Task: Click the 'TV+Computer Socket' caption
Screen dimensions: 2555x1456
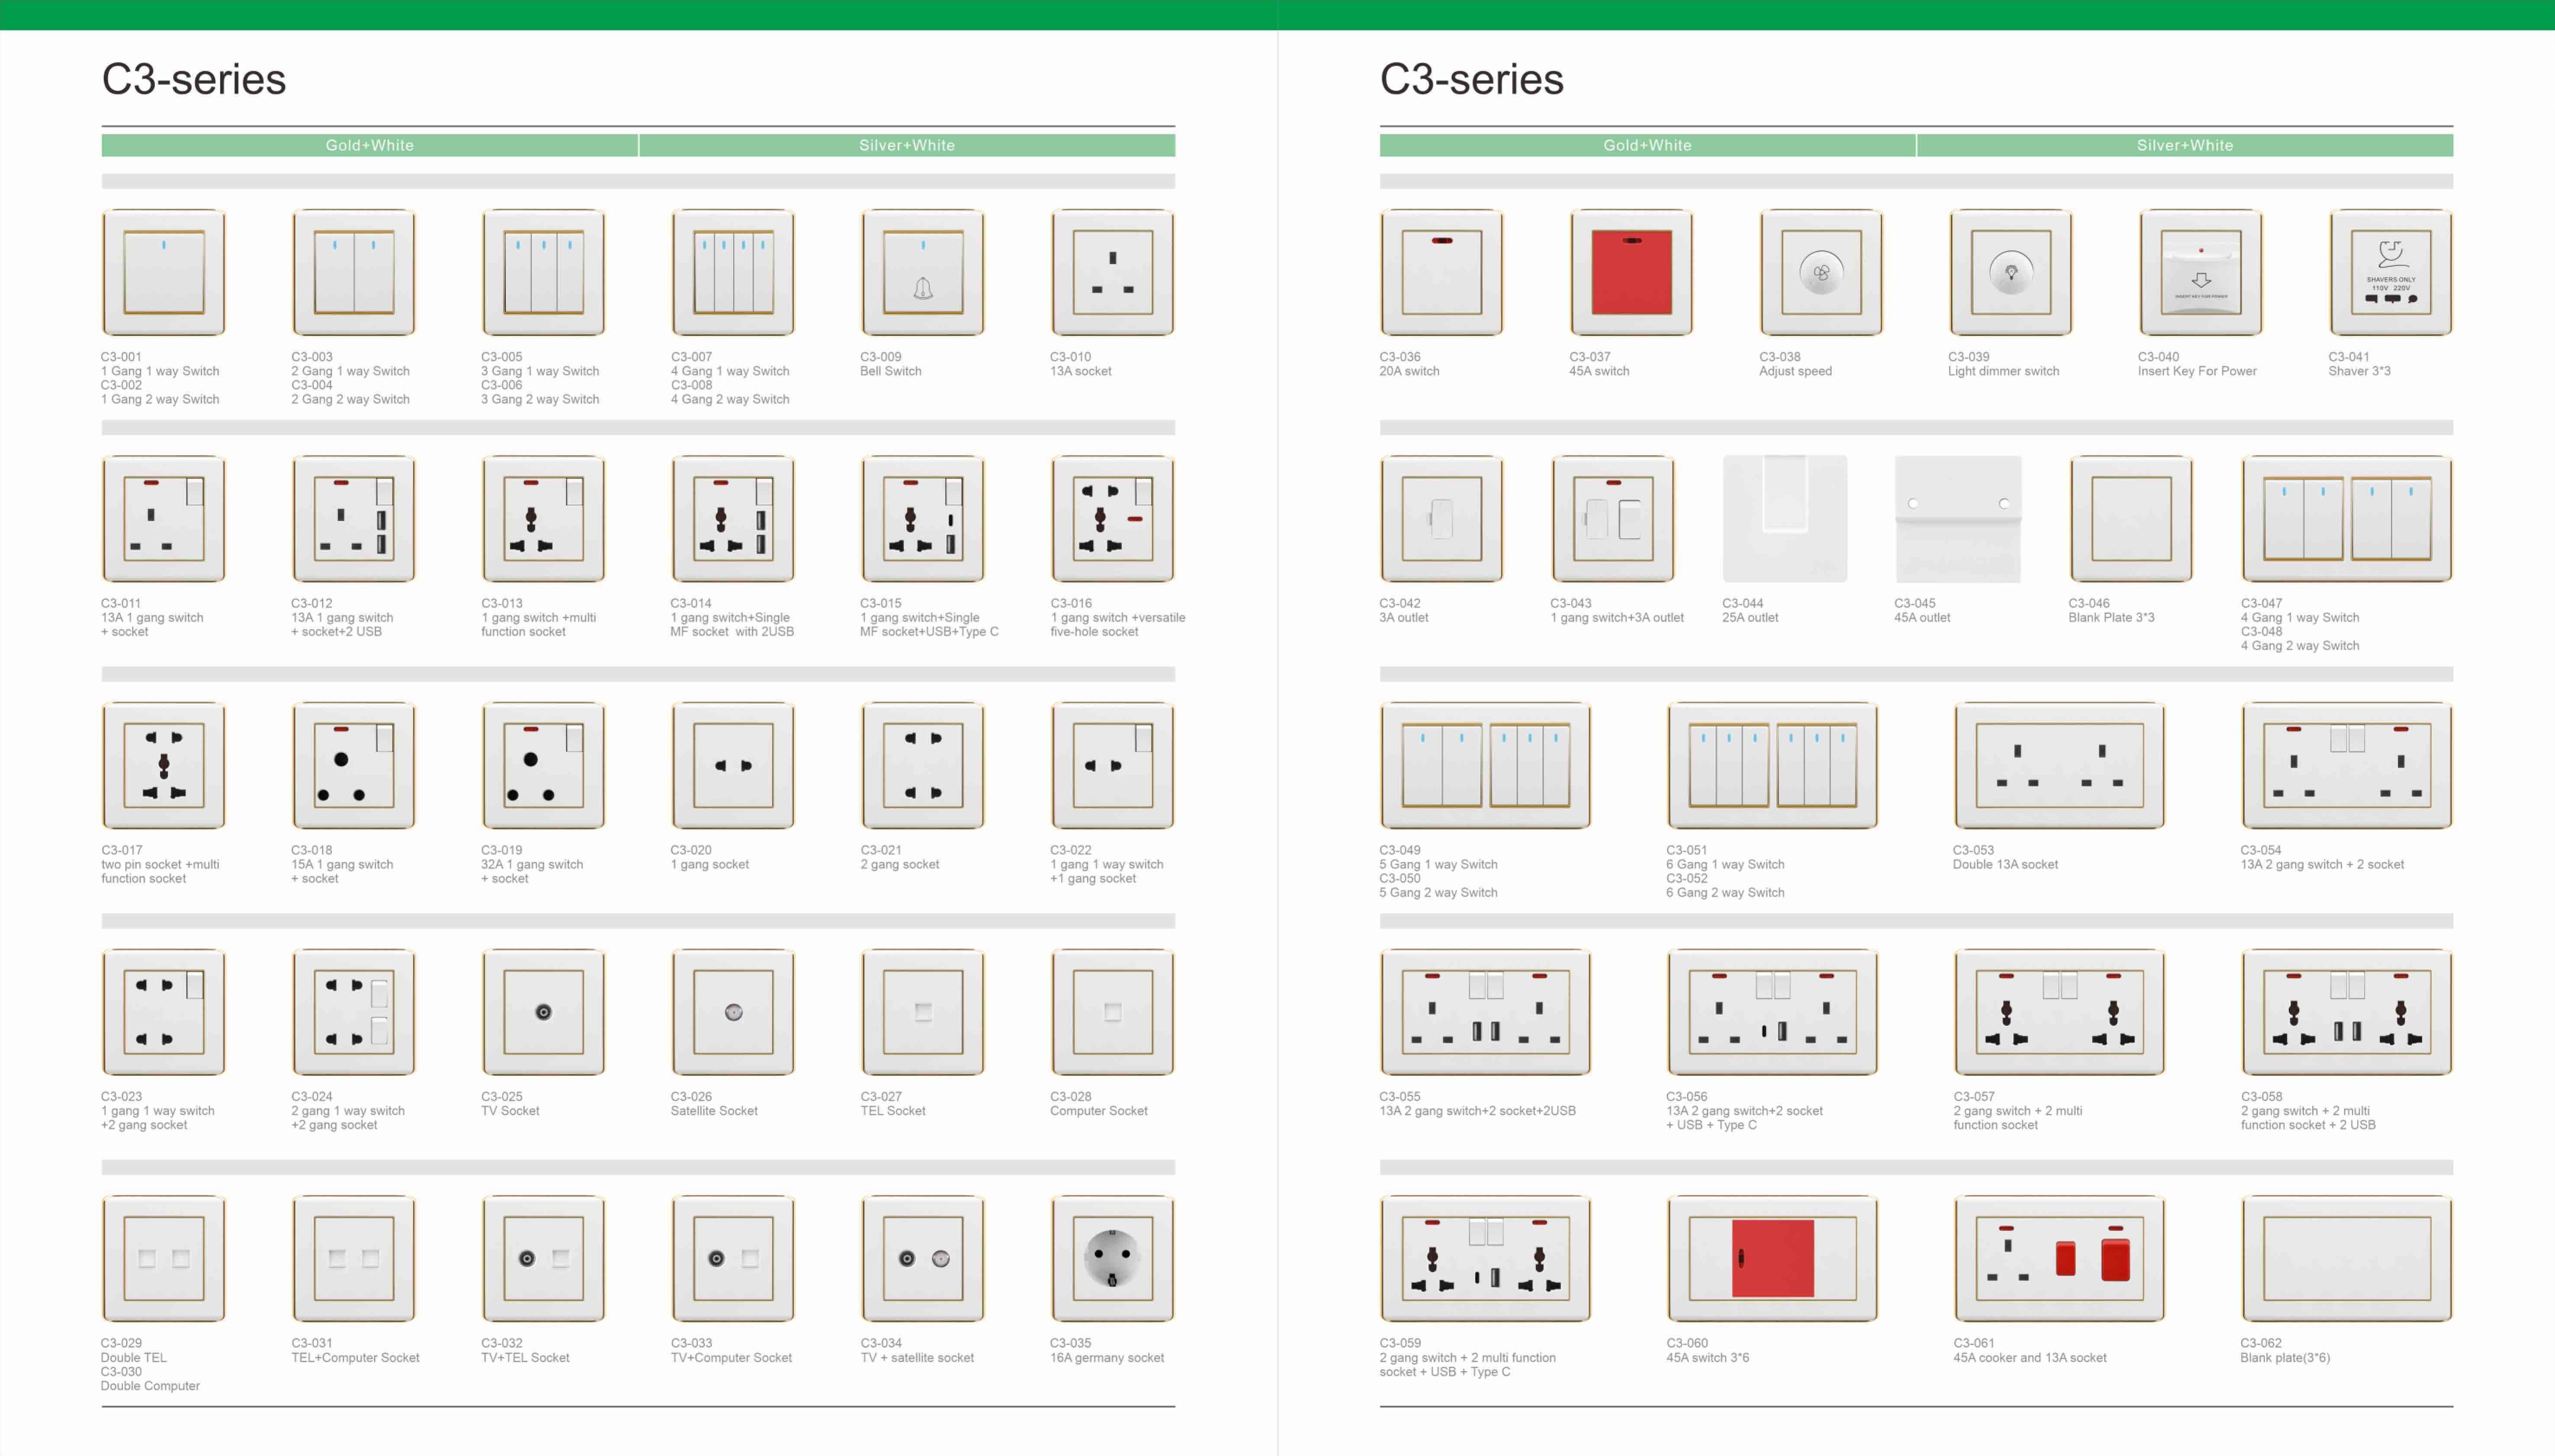Action: 730,1358
